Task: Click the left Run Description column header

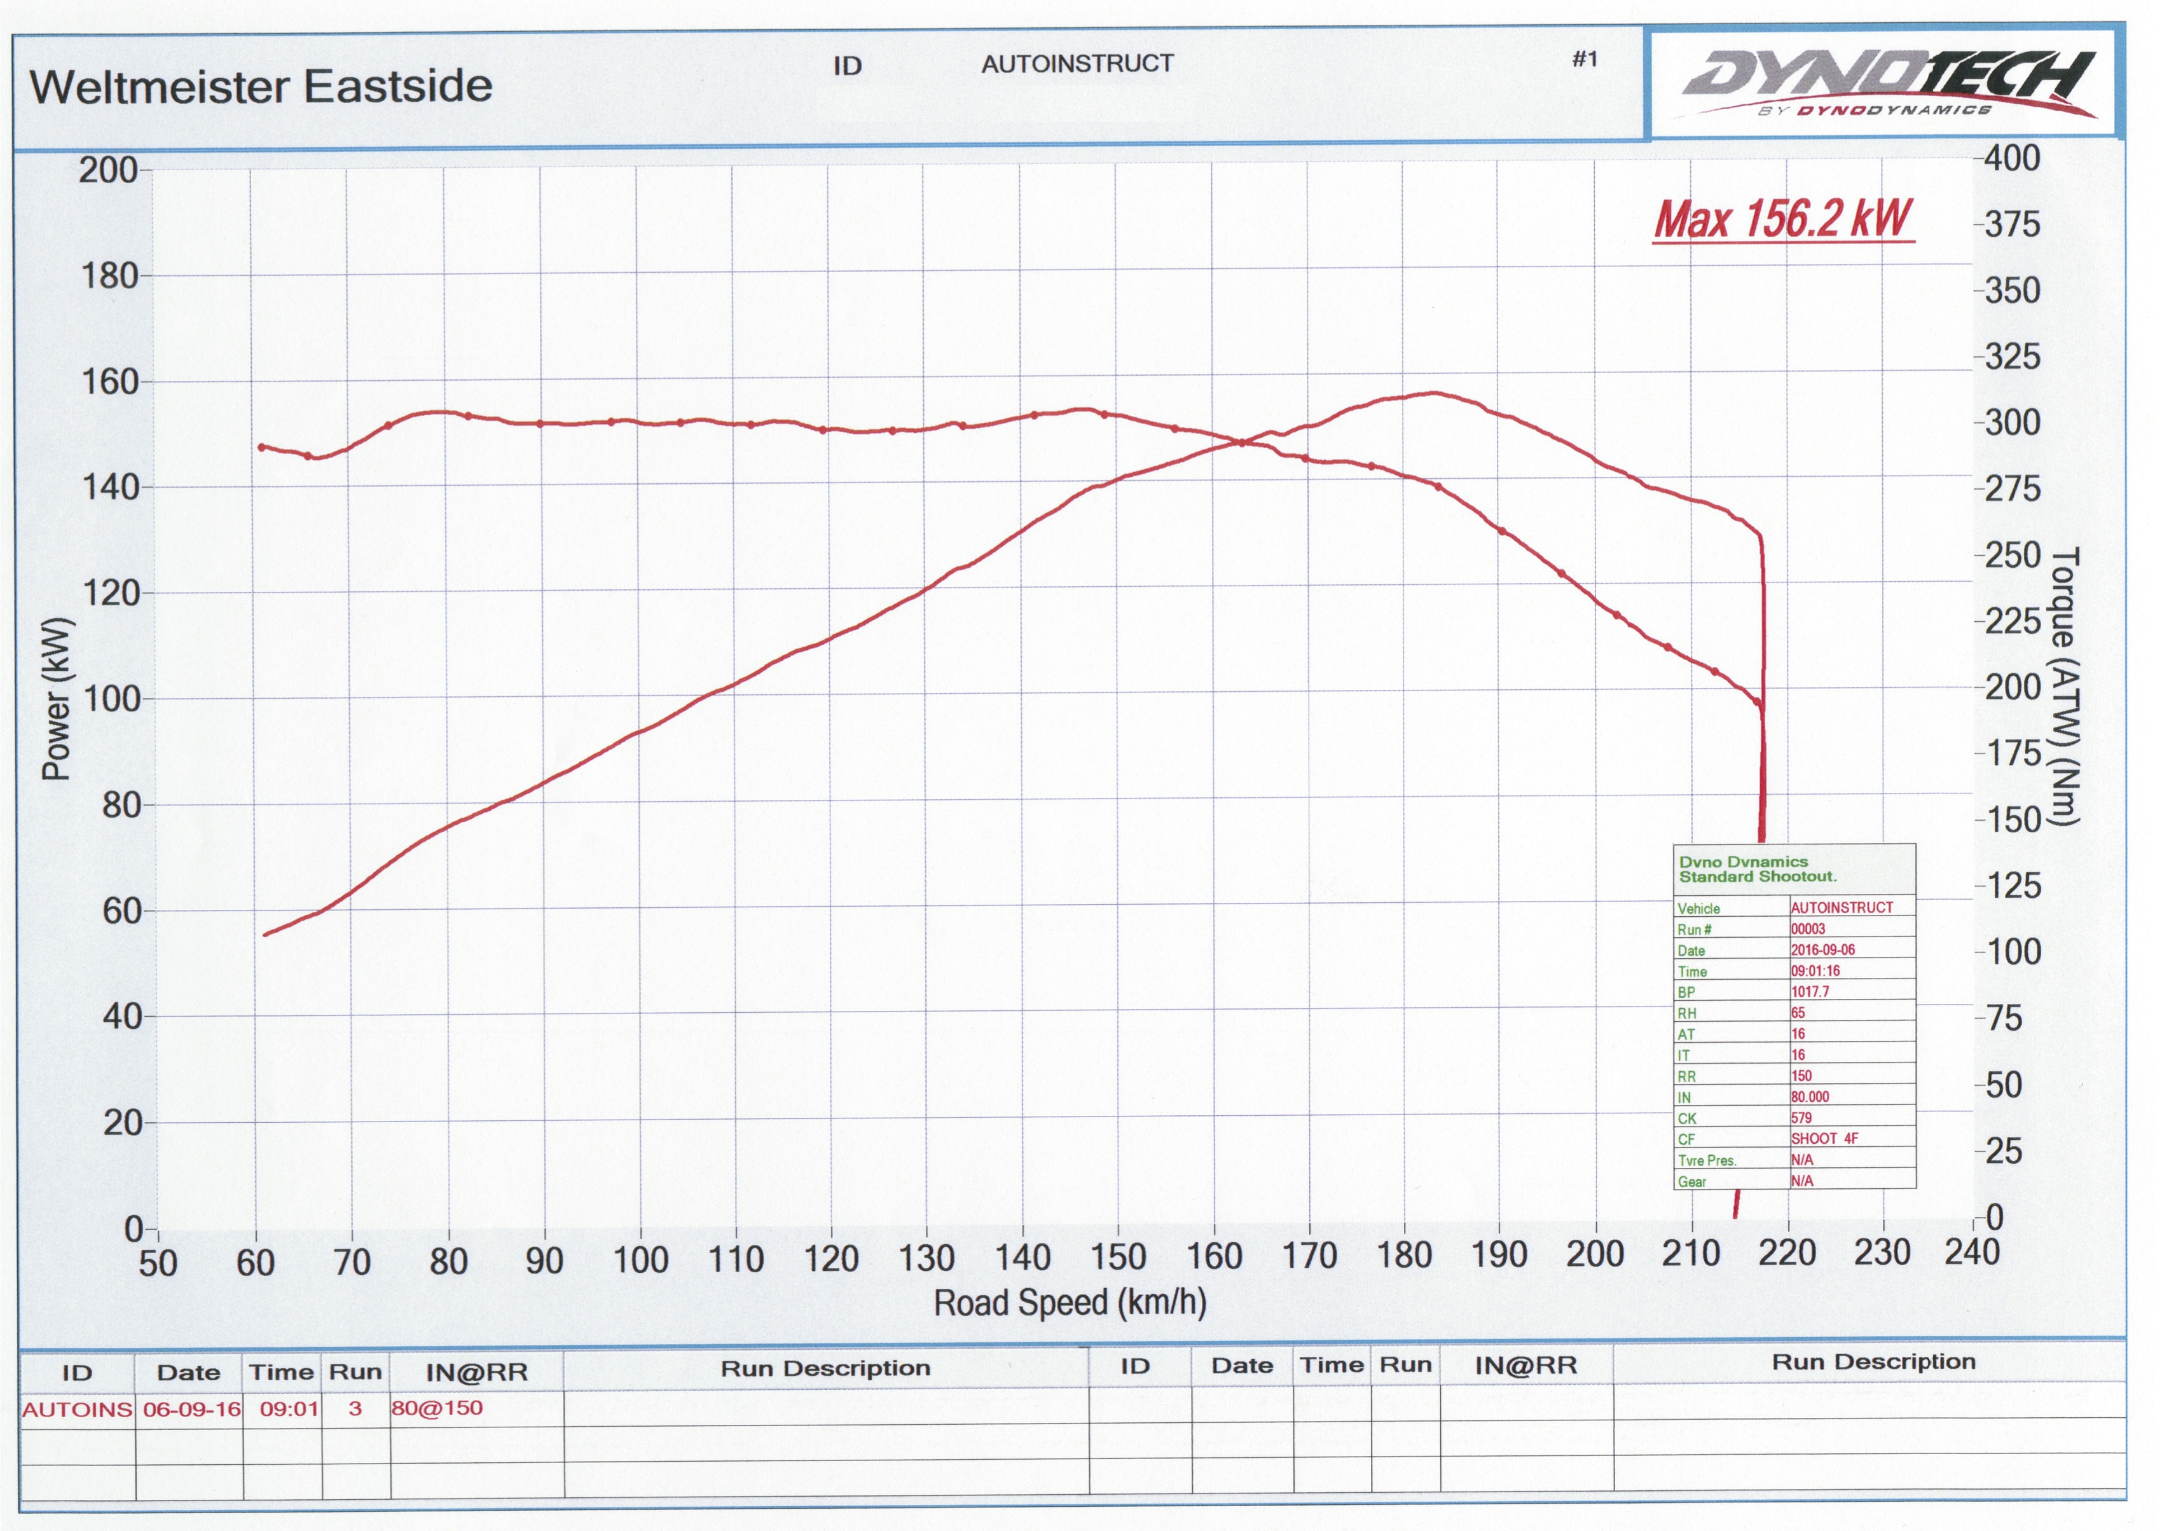Action: (825, 1368)
